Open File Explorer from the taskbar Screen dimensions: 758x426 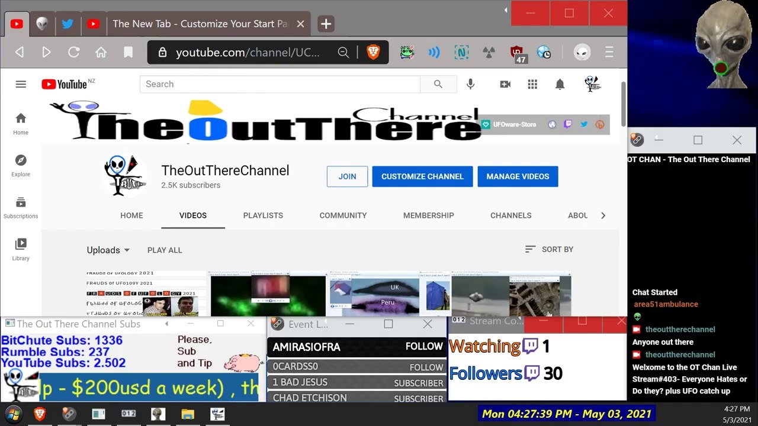click(188, 414)
